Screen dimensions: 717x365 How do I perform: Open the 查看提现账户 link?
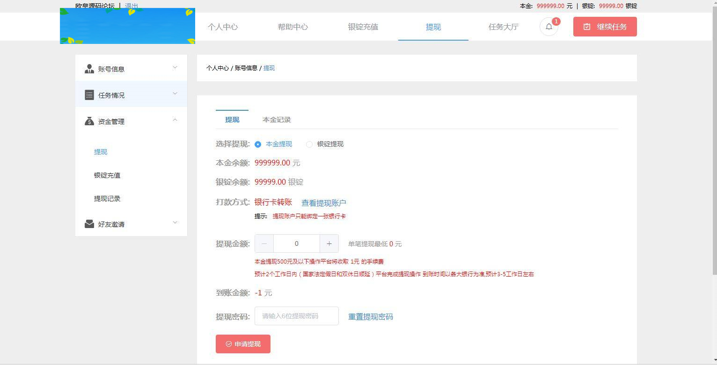(x=323, y=202)
